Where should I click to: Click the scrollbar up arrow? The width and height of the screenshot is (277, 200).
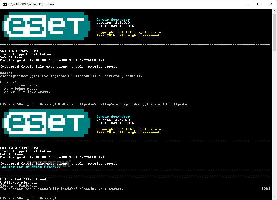(x=274, y=11)
